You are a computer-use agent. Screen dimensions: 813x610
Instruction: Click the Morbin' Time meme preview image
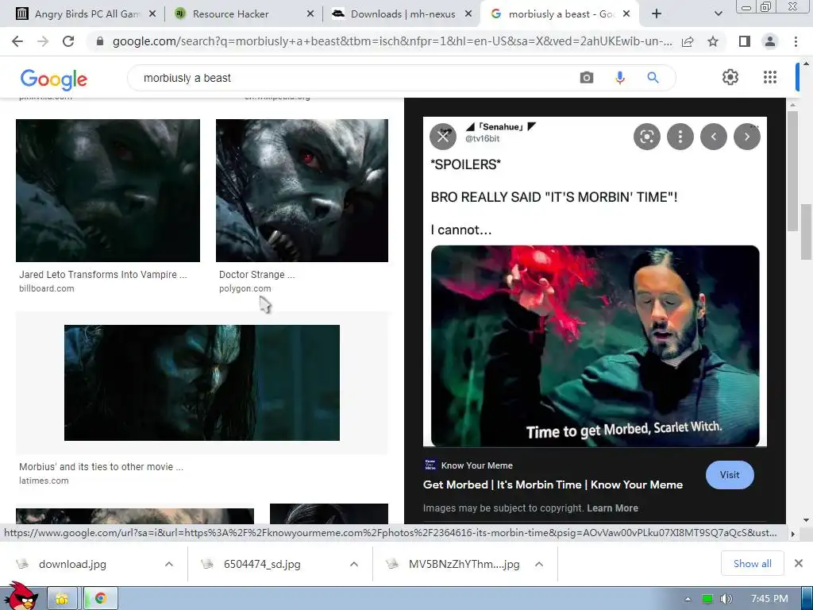595,282
